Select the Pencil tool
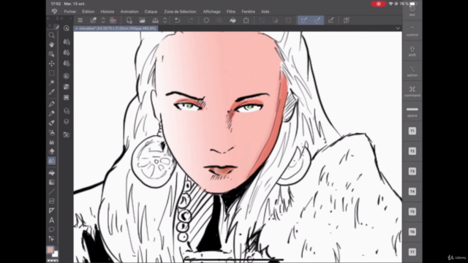 click(52, 113)
